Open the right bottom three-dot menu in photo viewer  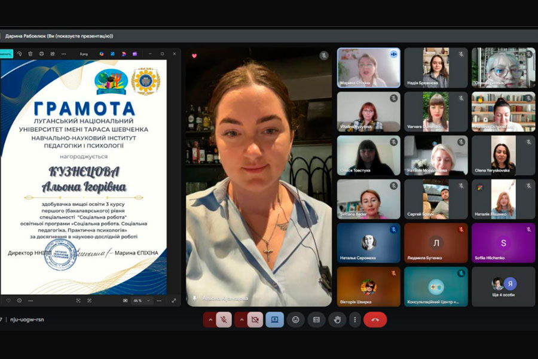pos(159,300)
